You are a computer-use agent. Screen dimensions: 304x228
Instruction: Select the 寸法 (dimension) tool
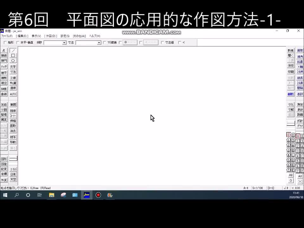[13, 72]
